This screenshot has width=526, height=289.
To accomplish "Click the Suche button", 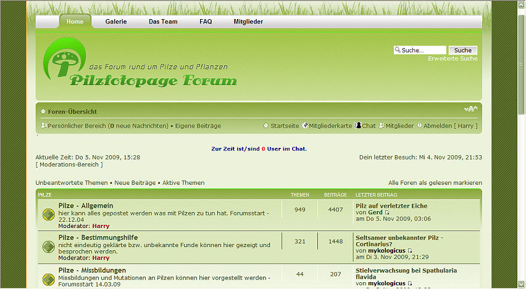I will coord(463,51).
